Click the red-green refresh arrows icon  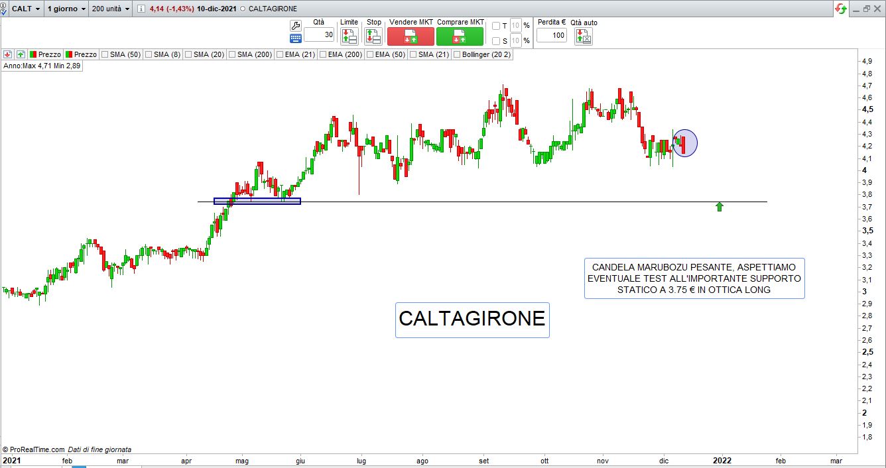click(x=841, y=9)
